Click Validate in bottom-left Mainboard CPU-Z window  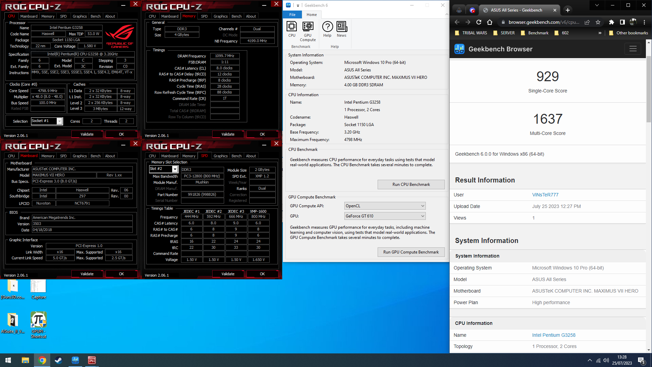tap(87, 274)
